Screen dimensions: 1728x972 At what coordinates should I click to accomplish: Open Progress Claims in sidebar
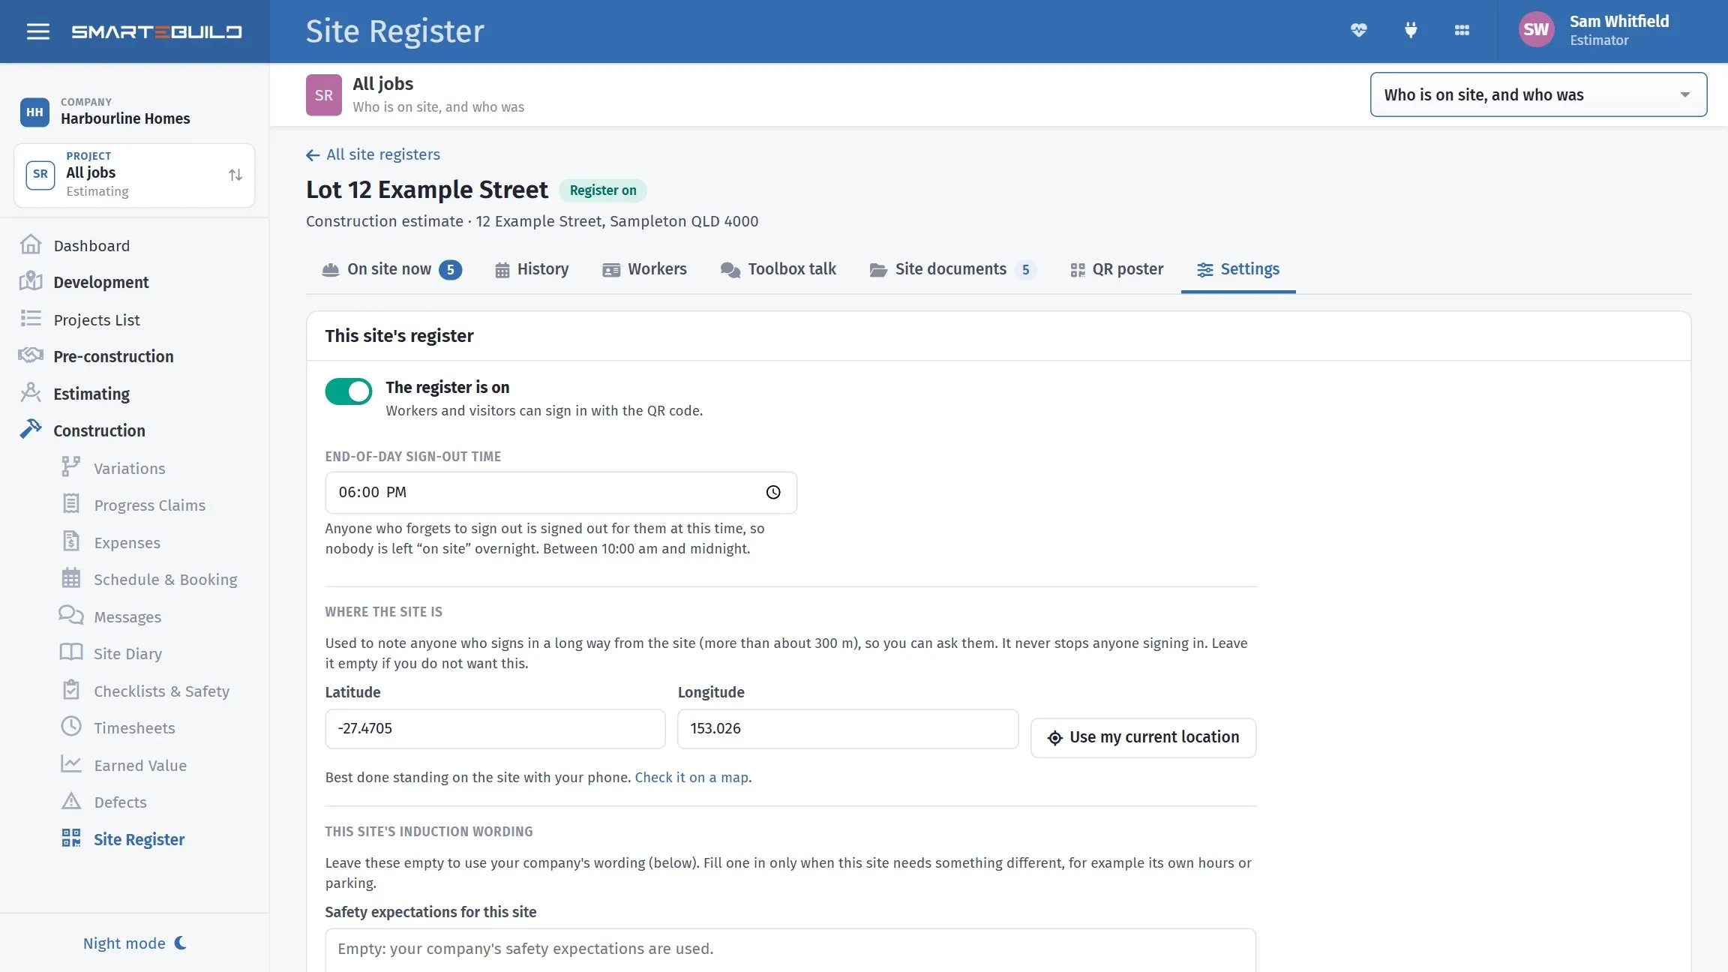tap(149, 505)
